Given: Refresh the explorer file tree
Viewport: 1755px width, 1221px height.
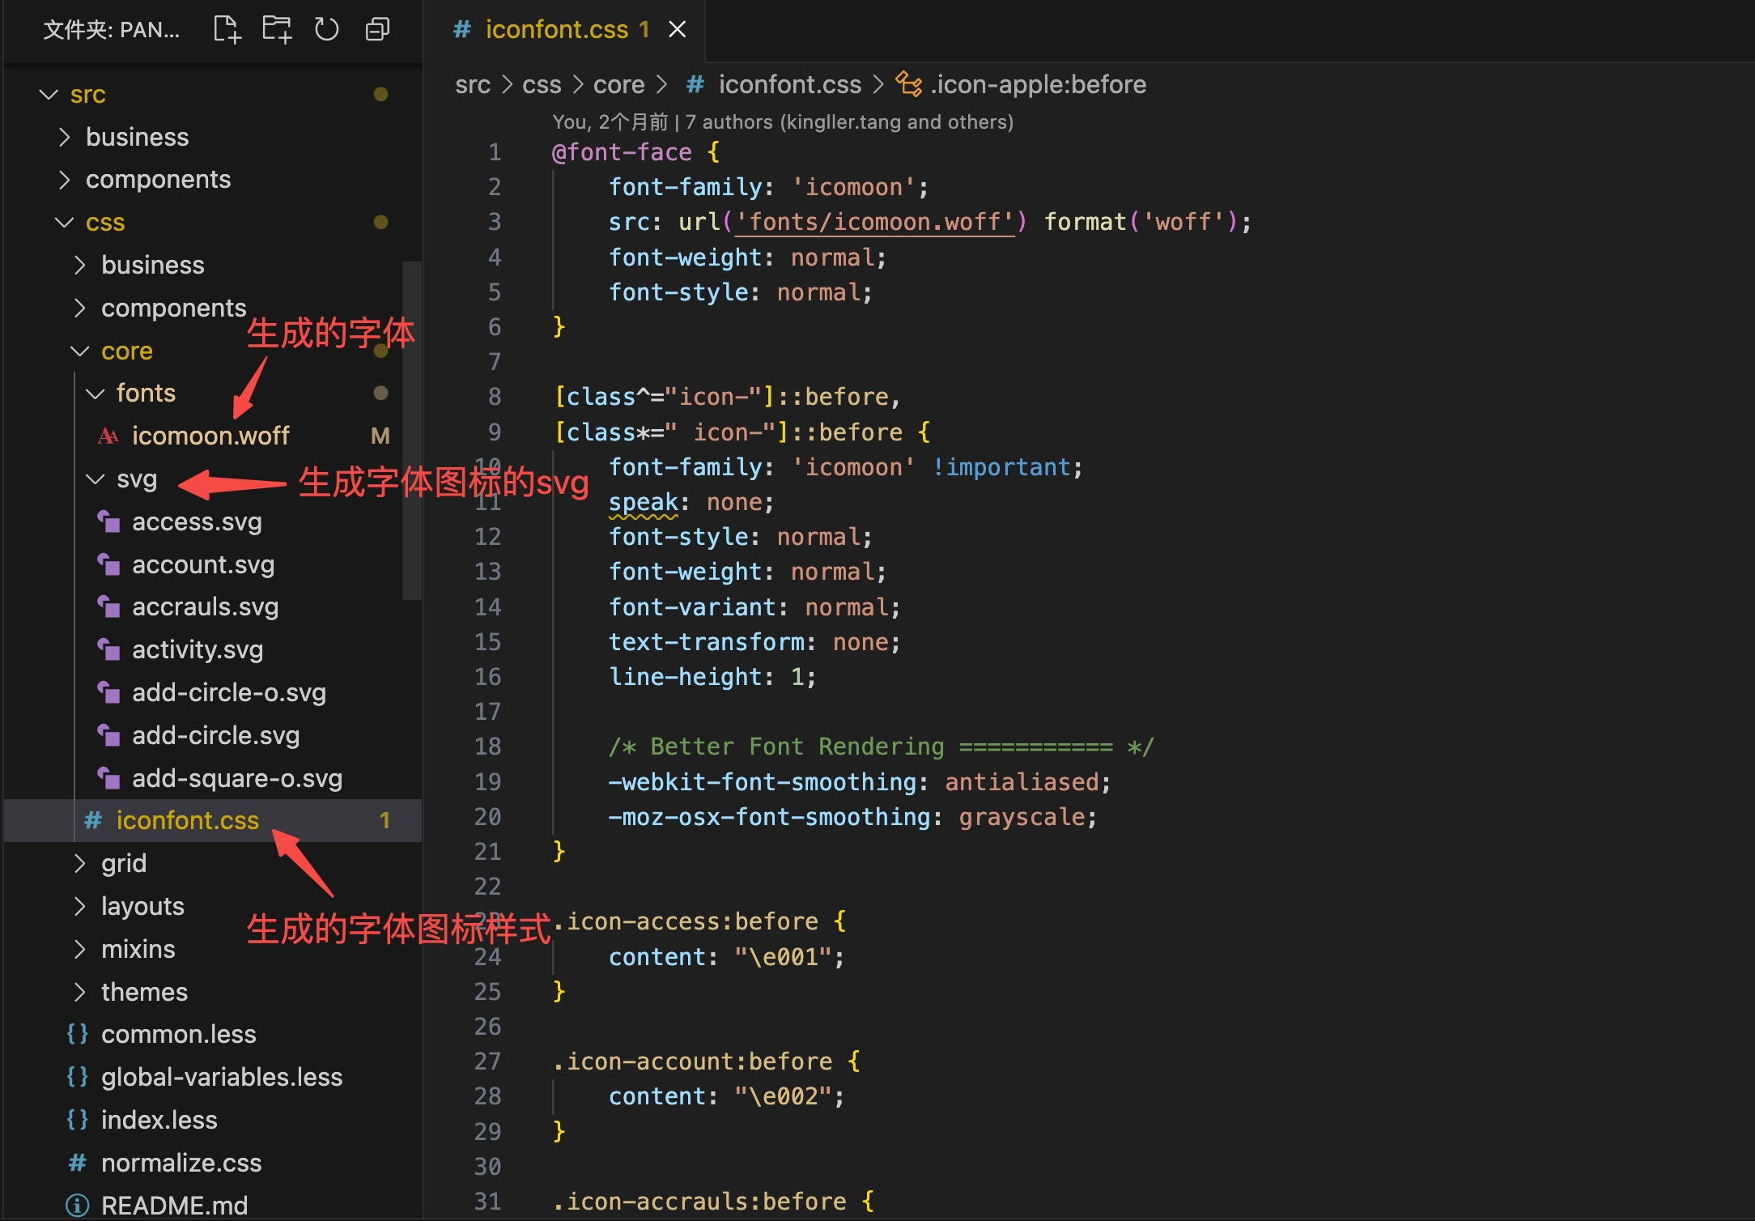Looking at the screenshot, I should point(327,30).
